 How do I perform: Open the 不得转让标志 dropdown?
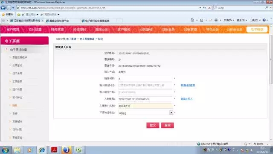(171, 113)
